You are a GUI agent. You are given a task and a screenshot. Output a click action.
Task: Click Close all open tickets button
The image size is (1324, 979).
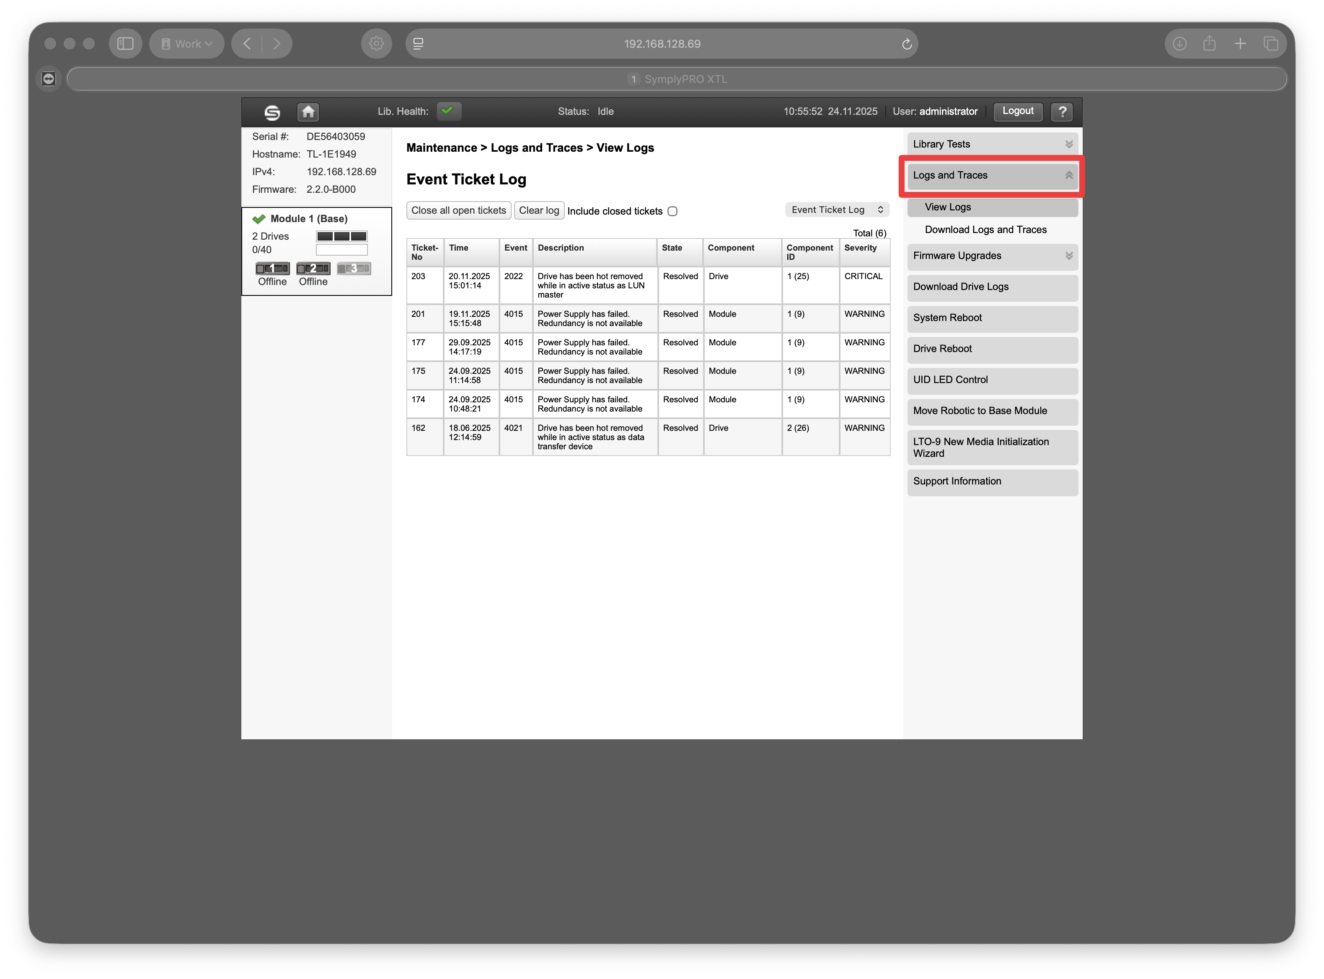458,210
